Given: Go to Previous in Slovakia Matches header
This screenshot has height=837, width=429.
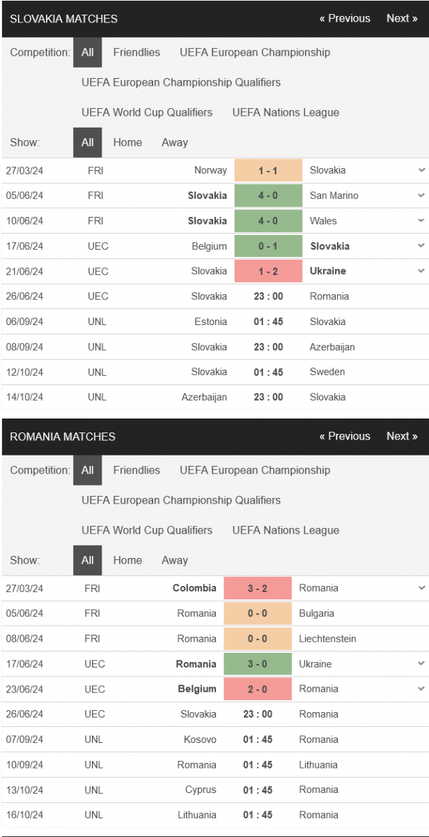Looking at the screenshot, I should (345, 19).
